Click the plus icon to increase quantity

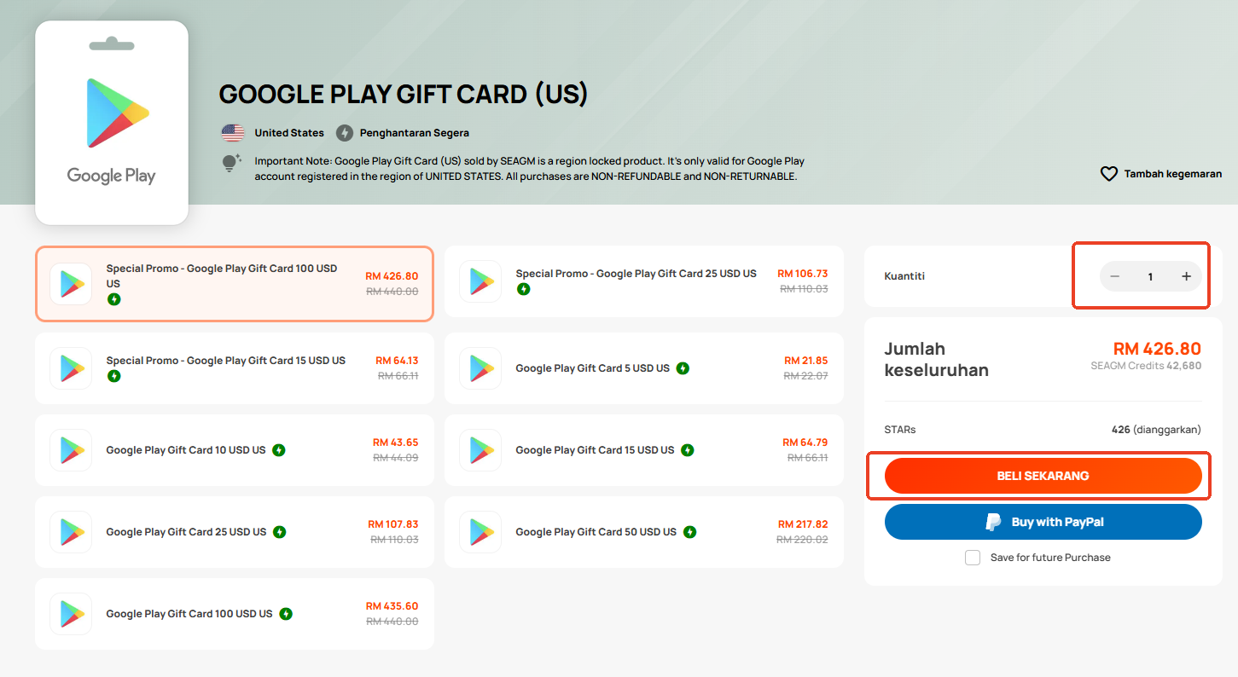click(x=1186, y=276)
